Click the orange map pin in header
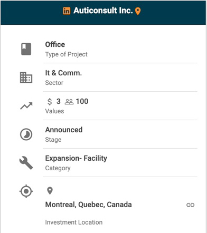 pyautogui.click(x=138, y=11)
